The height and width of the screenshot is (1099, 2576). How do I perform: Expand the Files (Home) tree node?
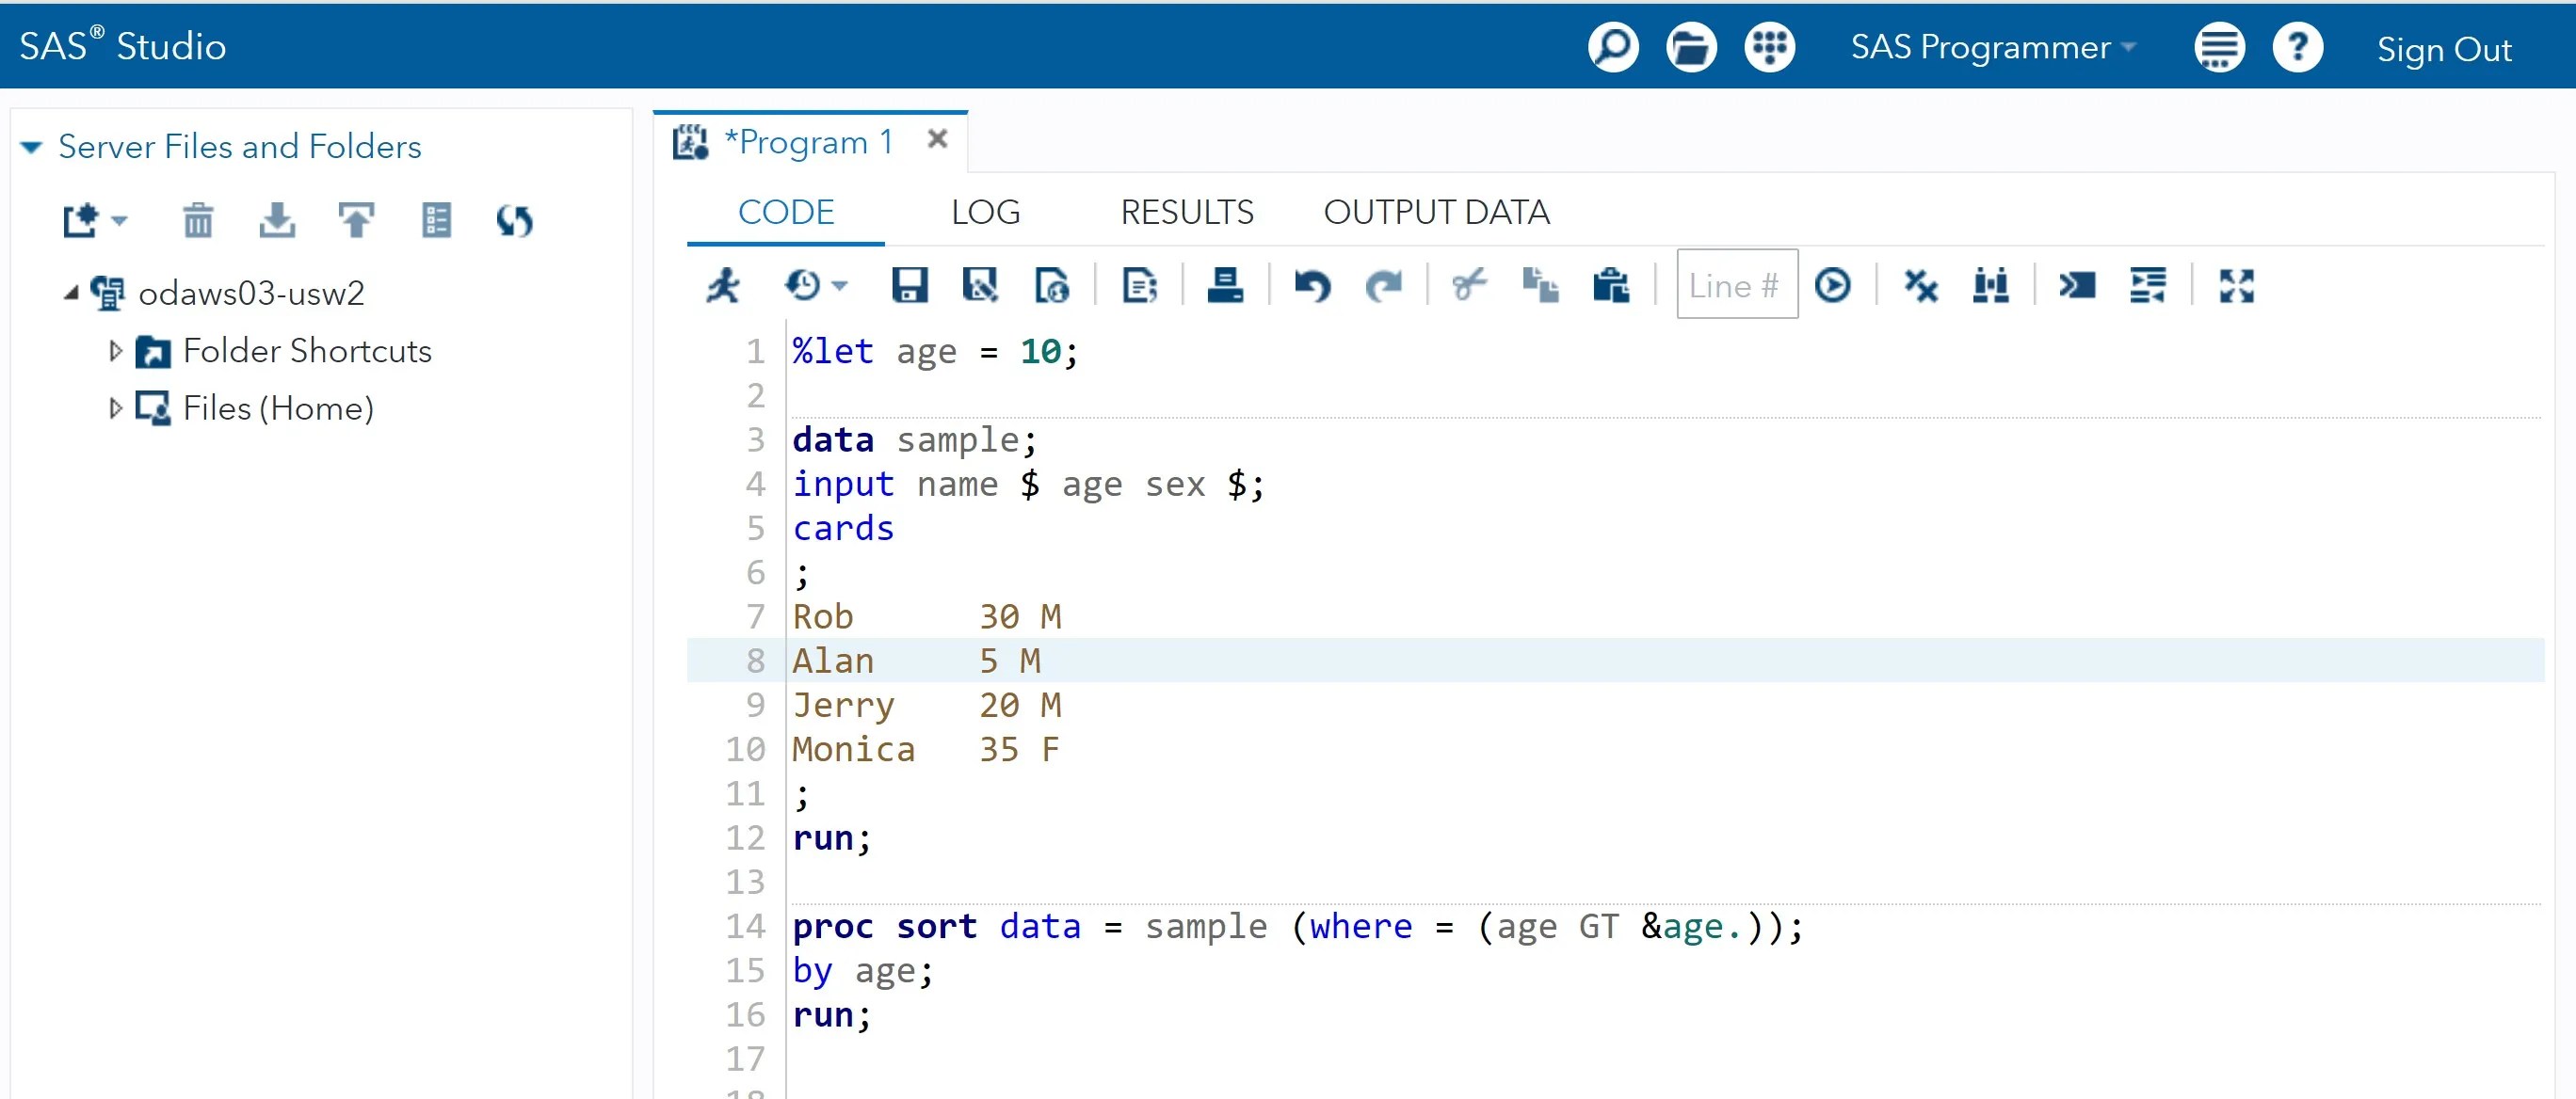pos(115,407)
